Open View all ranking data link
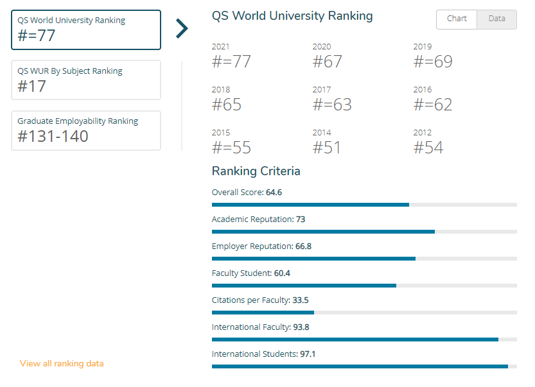The height and width of the screenshot is (387, 535). coord(62,363)
